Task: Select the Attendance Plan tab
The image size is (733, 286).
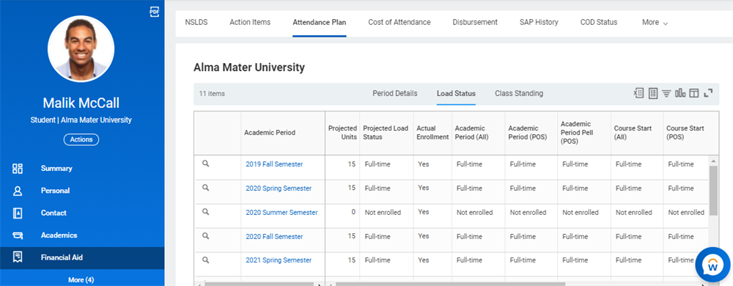Action: point(320,22)
